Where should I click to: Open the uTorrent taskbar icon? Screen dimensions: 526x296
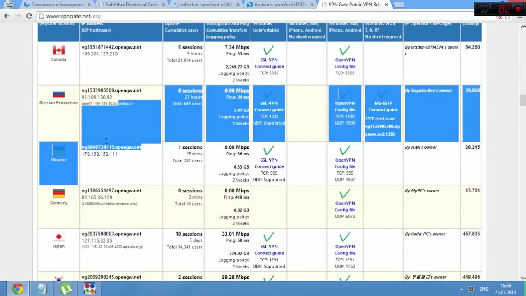click(x=66, y=289)
